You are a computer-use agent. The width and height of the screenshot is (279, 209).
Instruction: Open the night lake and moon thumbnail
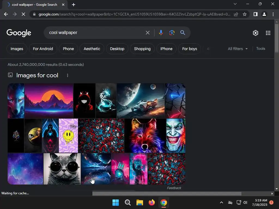point(96,169)
